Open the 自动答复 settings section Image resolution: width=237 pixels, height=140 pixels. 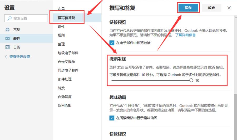65,97
